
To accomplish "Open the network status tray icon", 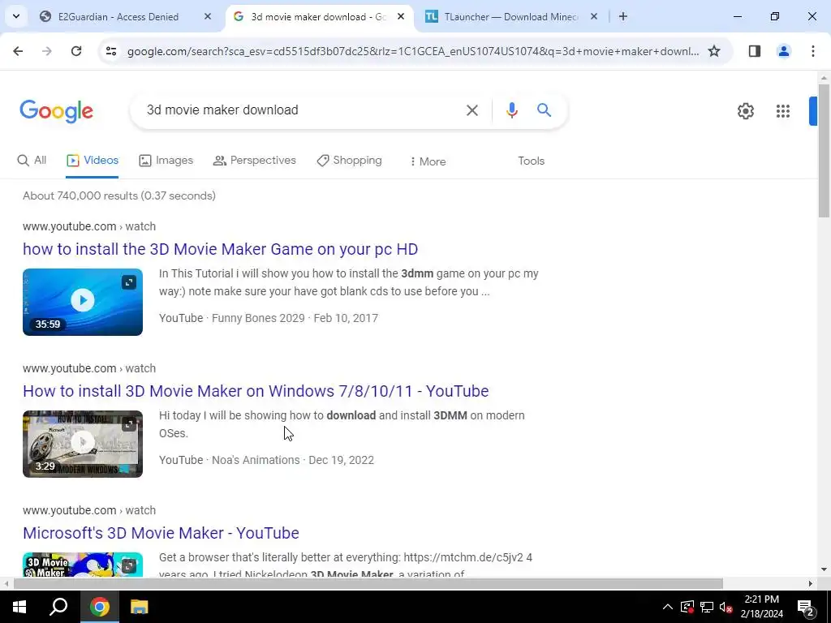I will 707,607.
